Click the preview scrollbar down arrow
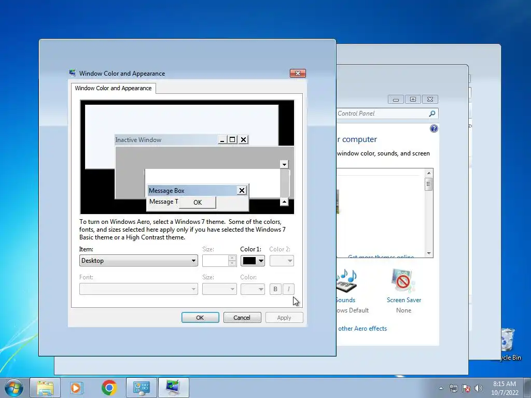The image size is (531, 398). [284, 164]
